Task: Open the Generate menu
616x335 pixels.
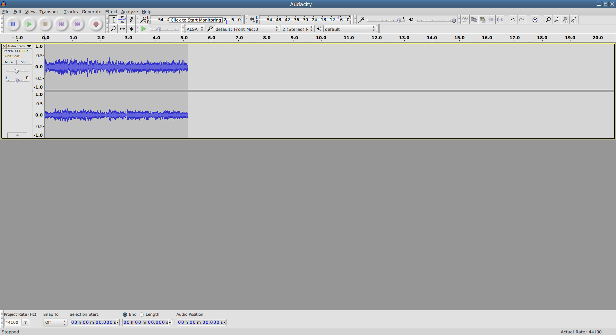Action: coord(91,12)
